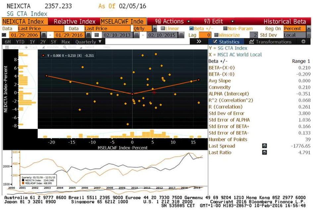Click the start date field 01/29/2006

[25, 35]
